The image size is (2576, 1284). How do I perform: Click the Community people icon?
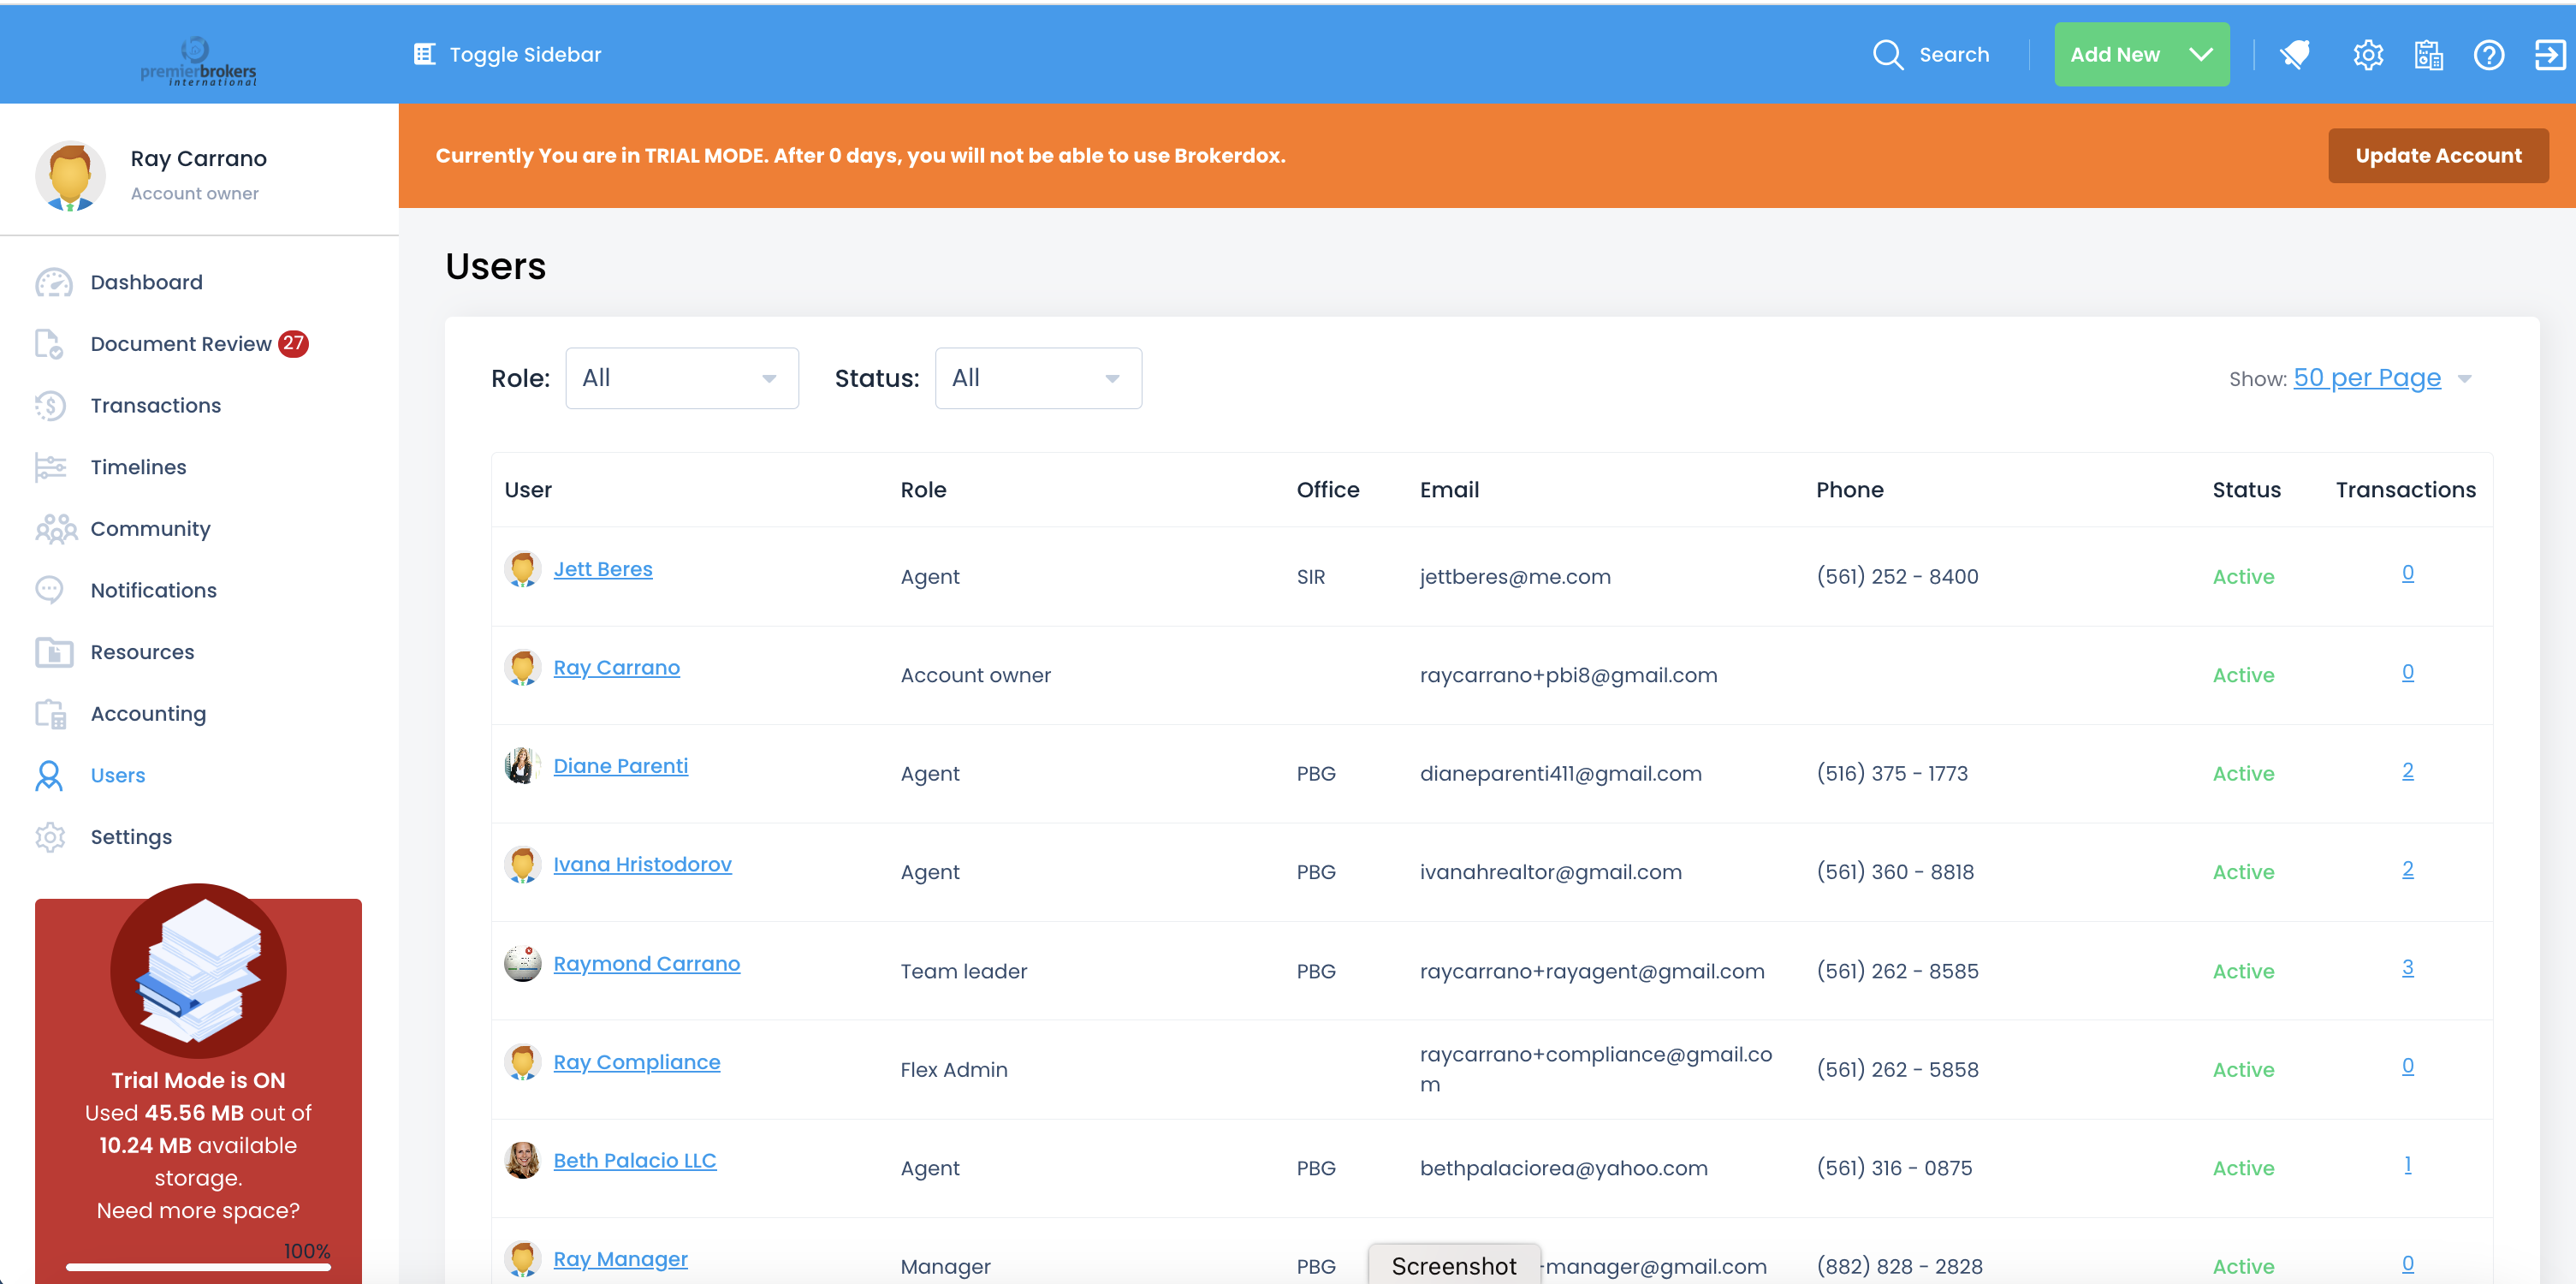(x=56, y=529)
